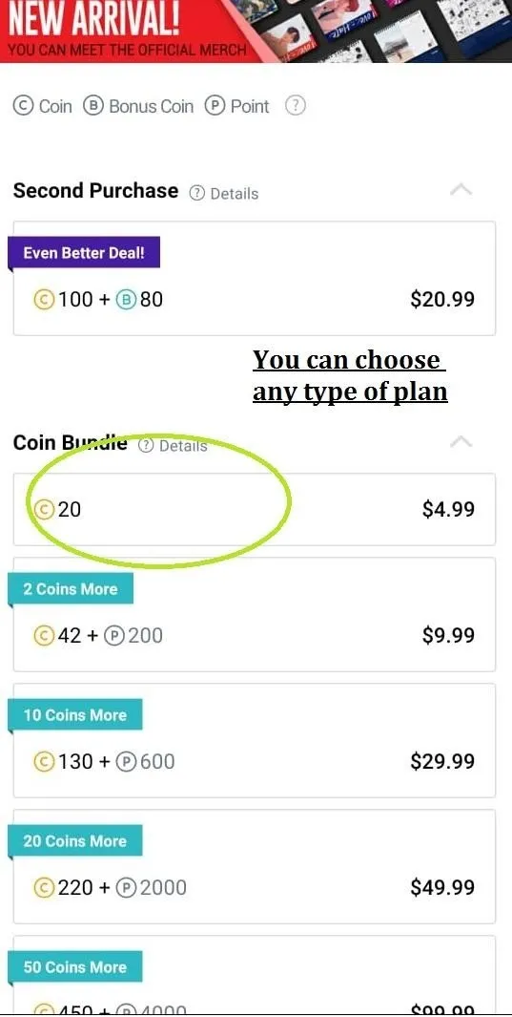Choose the 130 coins plan at $29.99
Viewport: 512px width, 1017px height.
coord(255,740)
